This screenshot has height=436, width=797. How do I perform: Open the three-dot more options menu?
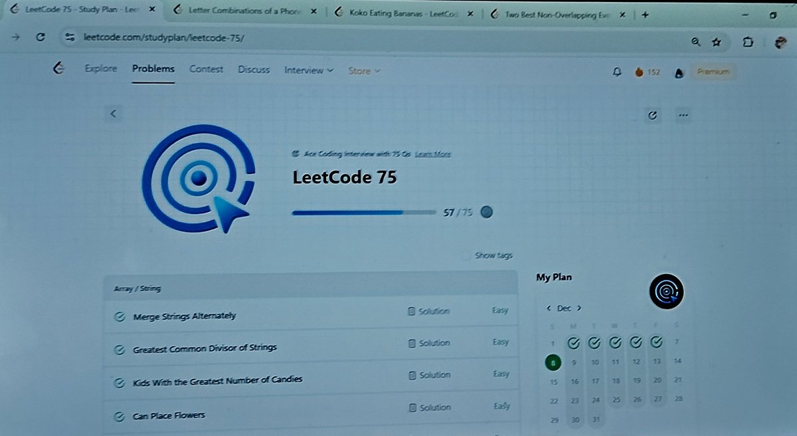pyautogui.click(x=683, y=115)
